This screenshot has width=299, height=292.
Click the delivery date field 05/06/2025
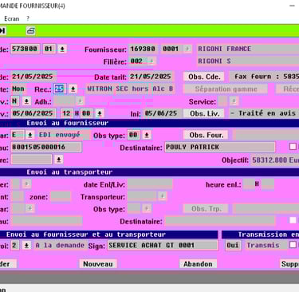coord(33,113)
